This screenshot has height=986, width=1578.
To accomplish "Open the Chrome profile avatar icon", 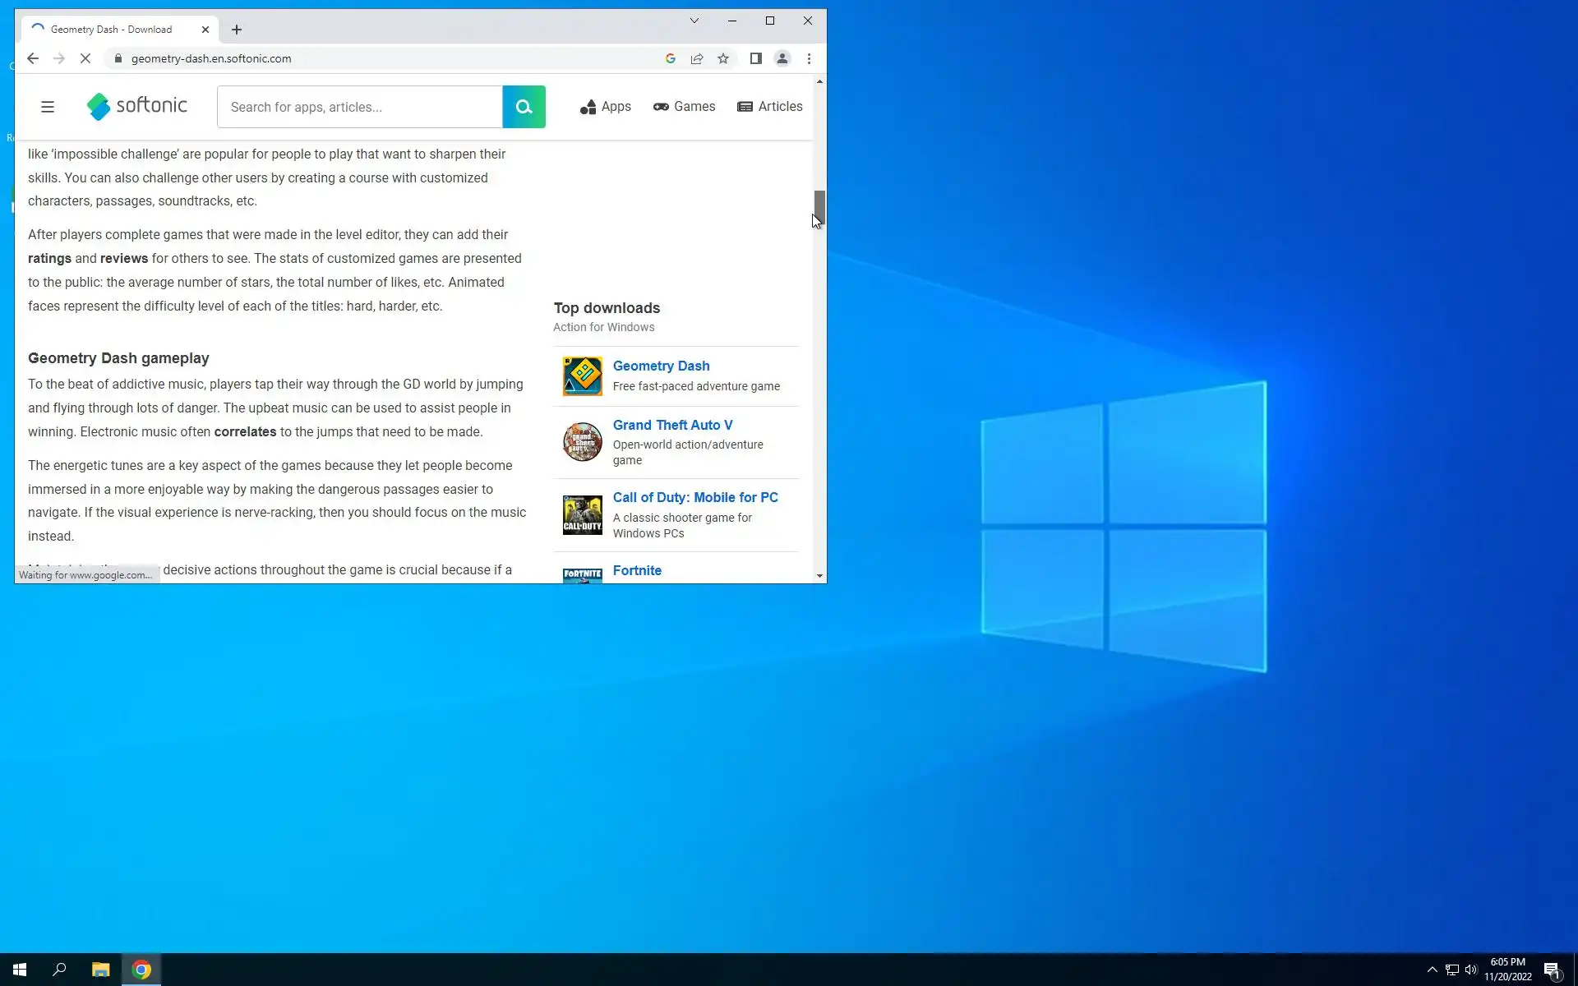I will pyautogui.click(x=782, y=58).
